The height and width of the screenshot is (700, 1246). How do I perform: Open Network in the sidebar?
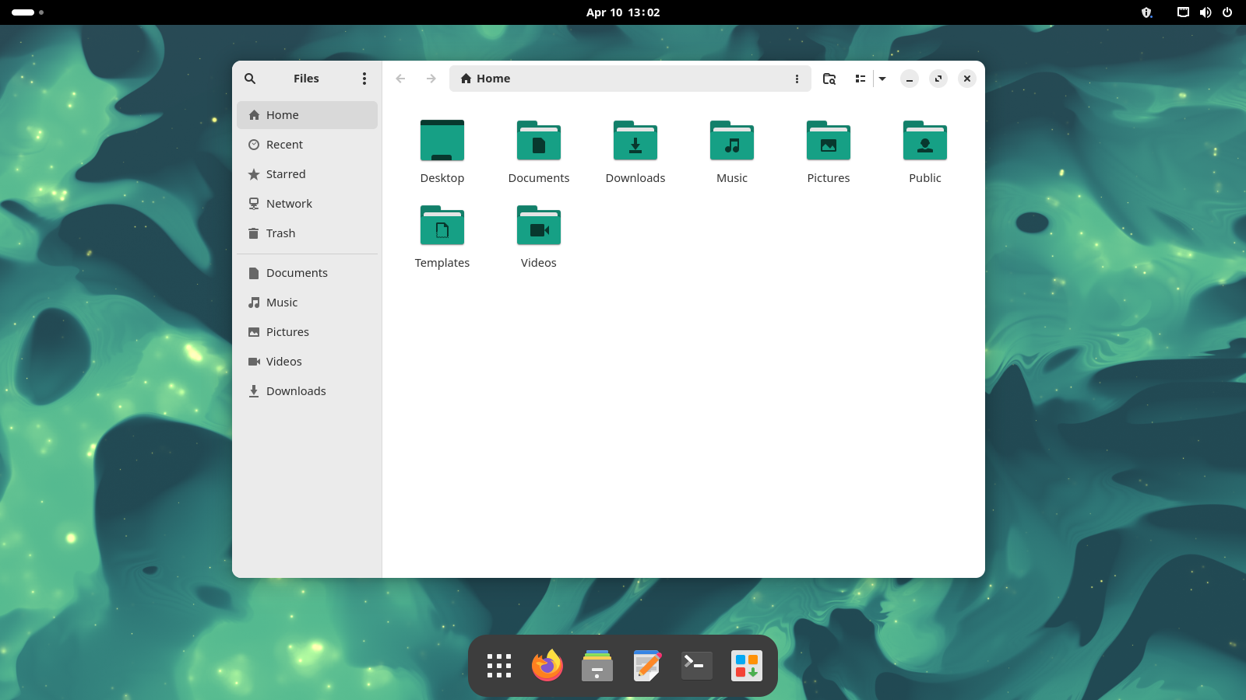point(289,204)
